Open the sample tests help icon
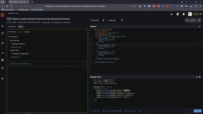 pos(200,77)
